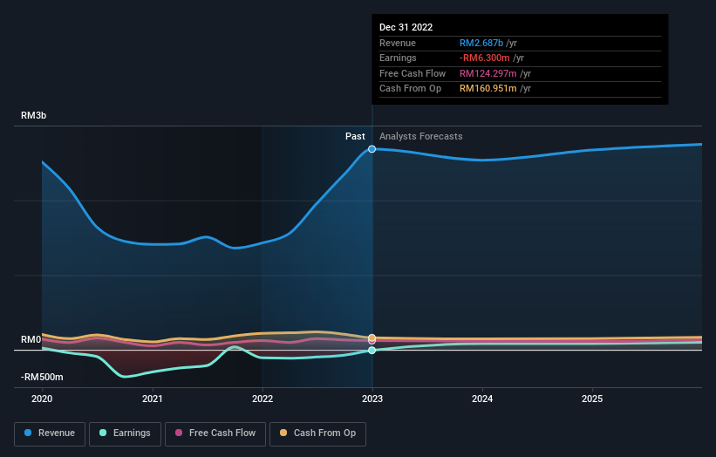Screen dimensions: 716x457
Task: Click the Dec 31 2022 tooltip date
Action: 406,27
